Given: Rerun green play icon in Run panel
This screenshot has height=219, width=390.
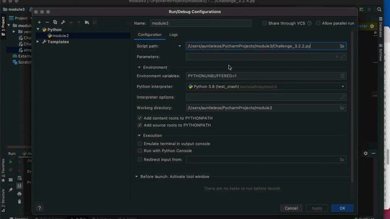Looking at the screenshot, I should (x=11, y=162).
